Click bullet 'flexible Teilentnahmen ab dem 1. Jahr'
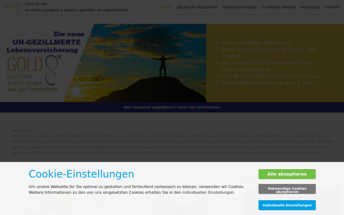This screenshot has width=344, height=215. point(267,83)
